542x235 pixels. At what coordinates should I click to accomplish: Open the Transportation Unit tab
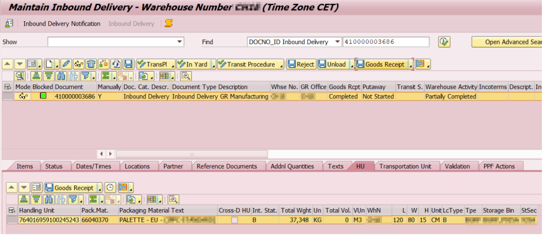point(405,166)
